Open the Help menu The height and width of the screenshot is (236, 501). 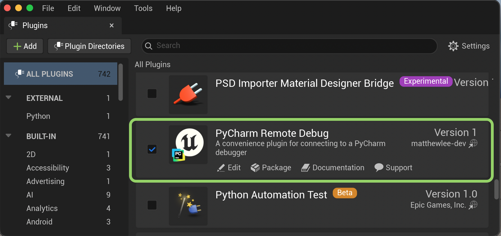tap(174, 8)
